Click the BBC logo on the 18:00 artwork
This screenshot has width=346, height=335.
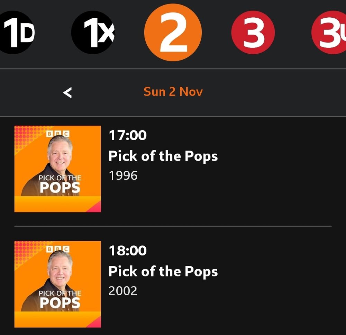point(58,249)
